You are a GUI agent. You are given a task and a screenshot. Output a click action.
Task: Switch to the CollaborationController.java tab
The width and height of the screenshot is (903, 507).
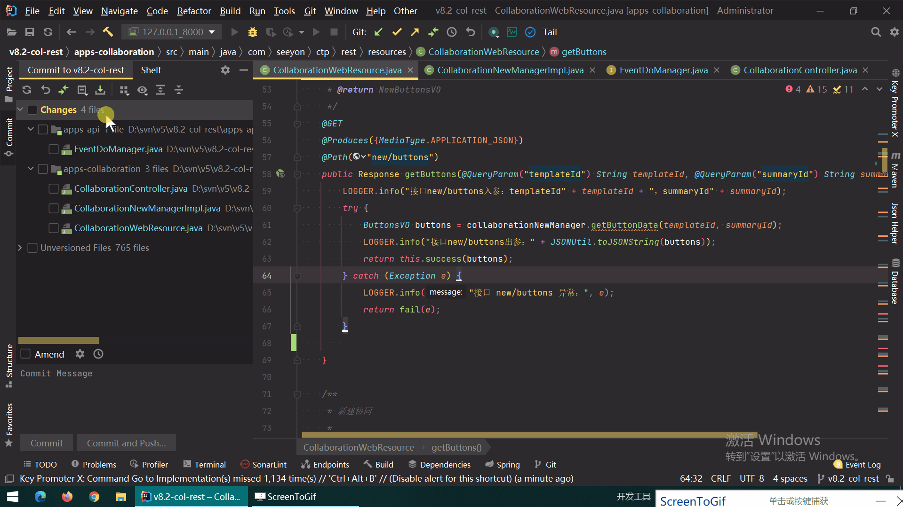(799, 70)
